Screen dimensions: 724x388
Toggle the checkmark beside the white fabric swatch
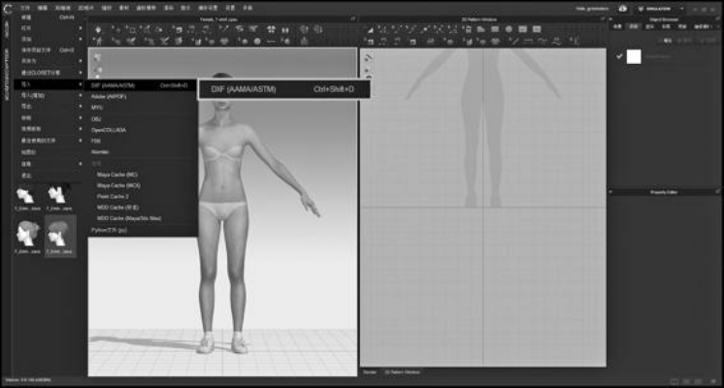619,56
